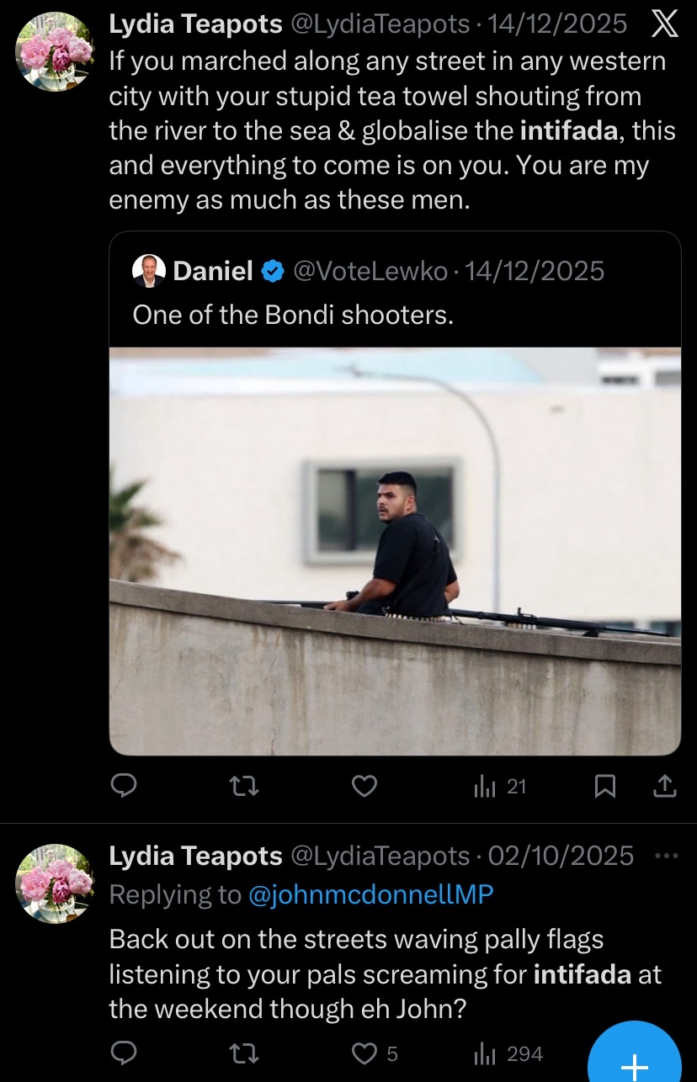697x1082 pixels.
Task: Tap Daniel's small profile picture
Action: 149,271
